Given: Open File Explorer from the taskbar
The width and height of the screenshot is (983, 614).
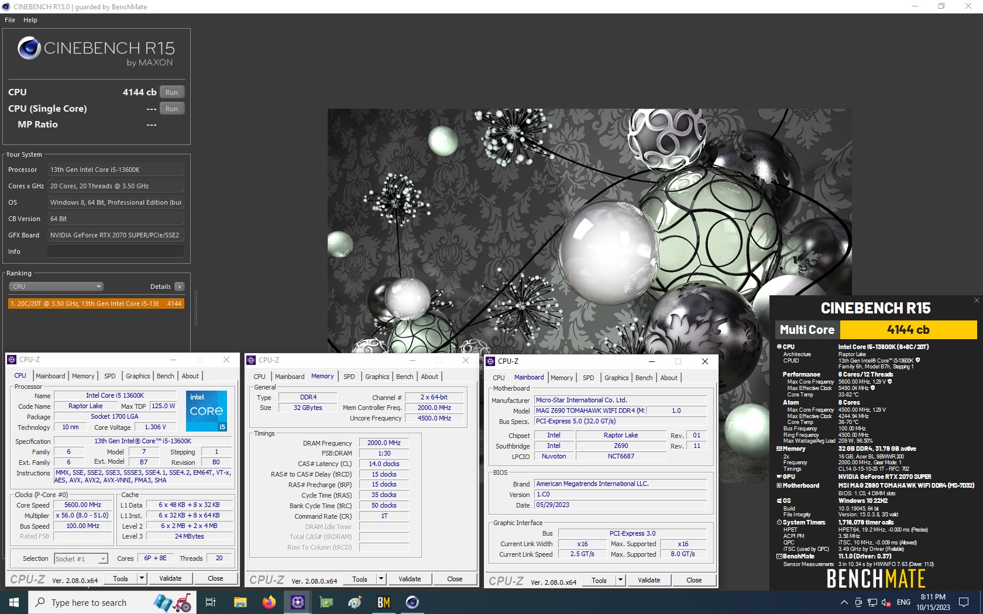Looking at the screenshot, I should (x=240, y=602).
